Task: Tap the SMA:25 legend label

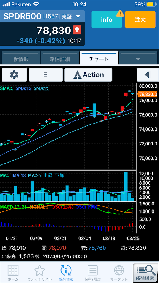Action: point(41,88)
